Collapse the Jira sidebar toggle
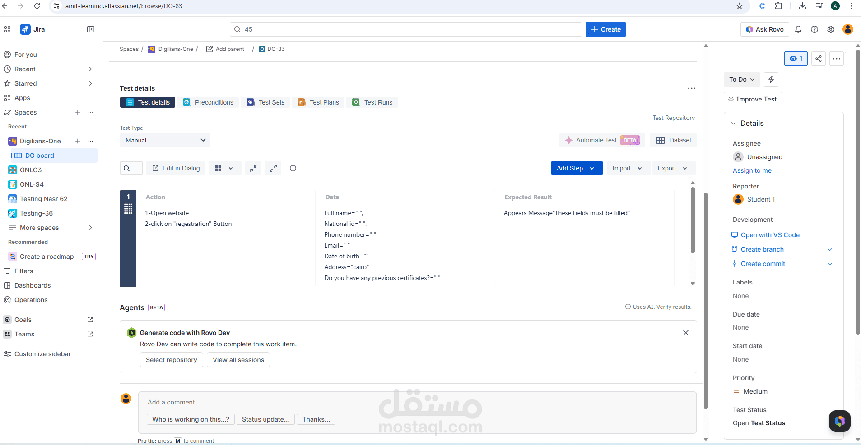Screen dimensions: 861x445 point(91,29)
